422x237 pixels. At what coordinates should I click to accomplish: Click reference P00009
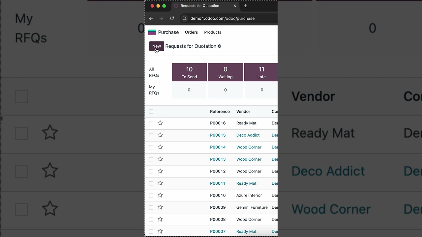[x=218, y=207]
